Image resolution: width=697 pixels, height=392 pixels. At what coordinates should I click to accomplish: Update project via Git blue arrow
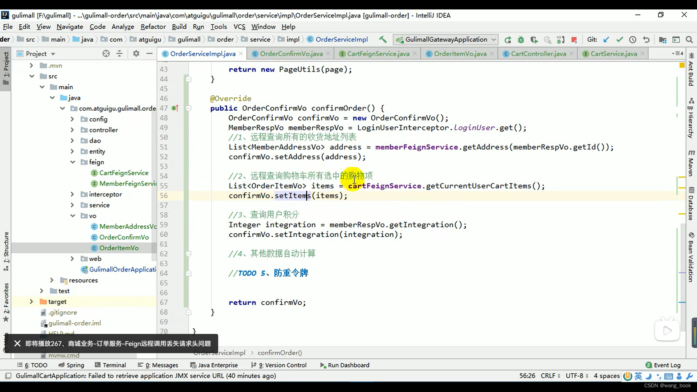(606, 40)
